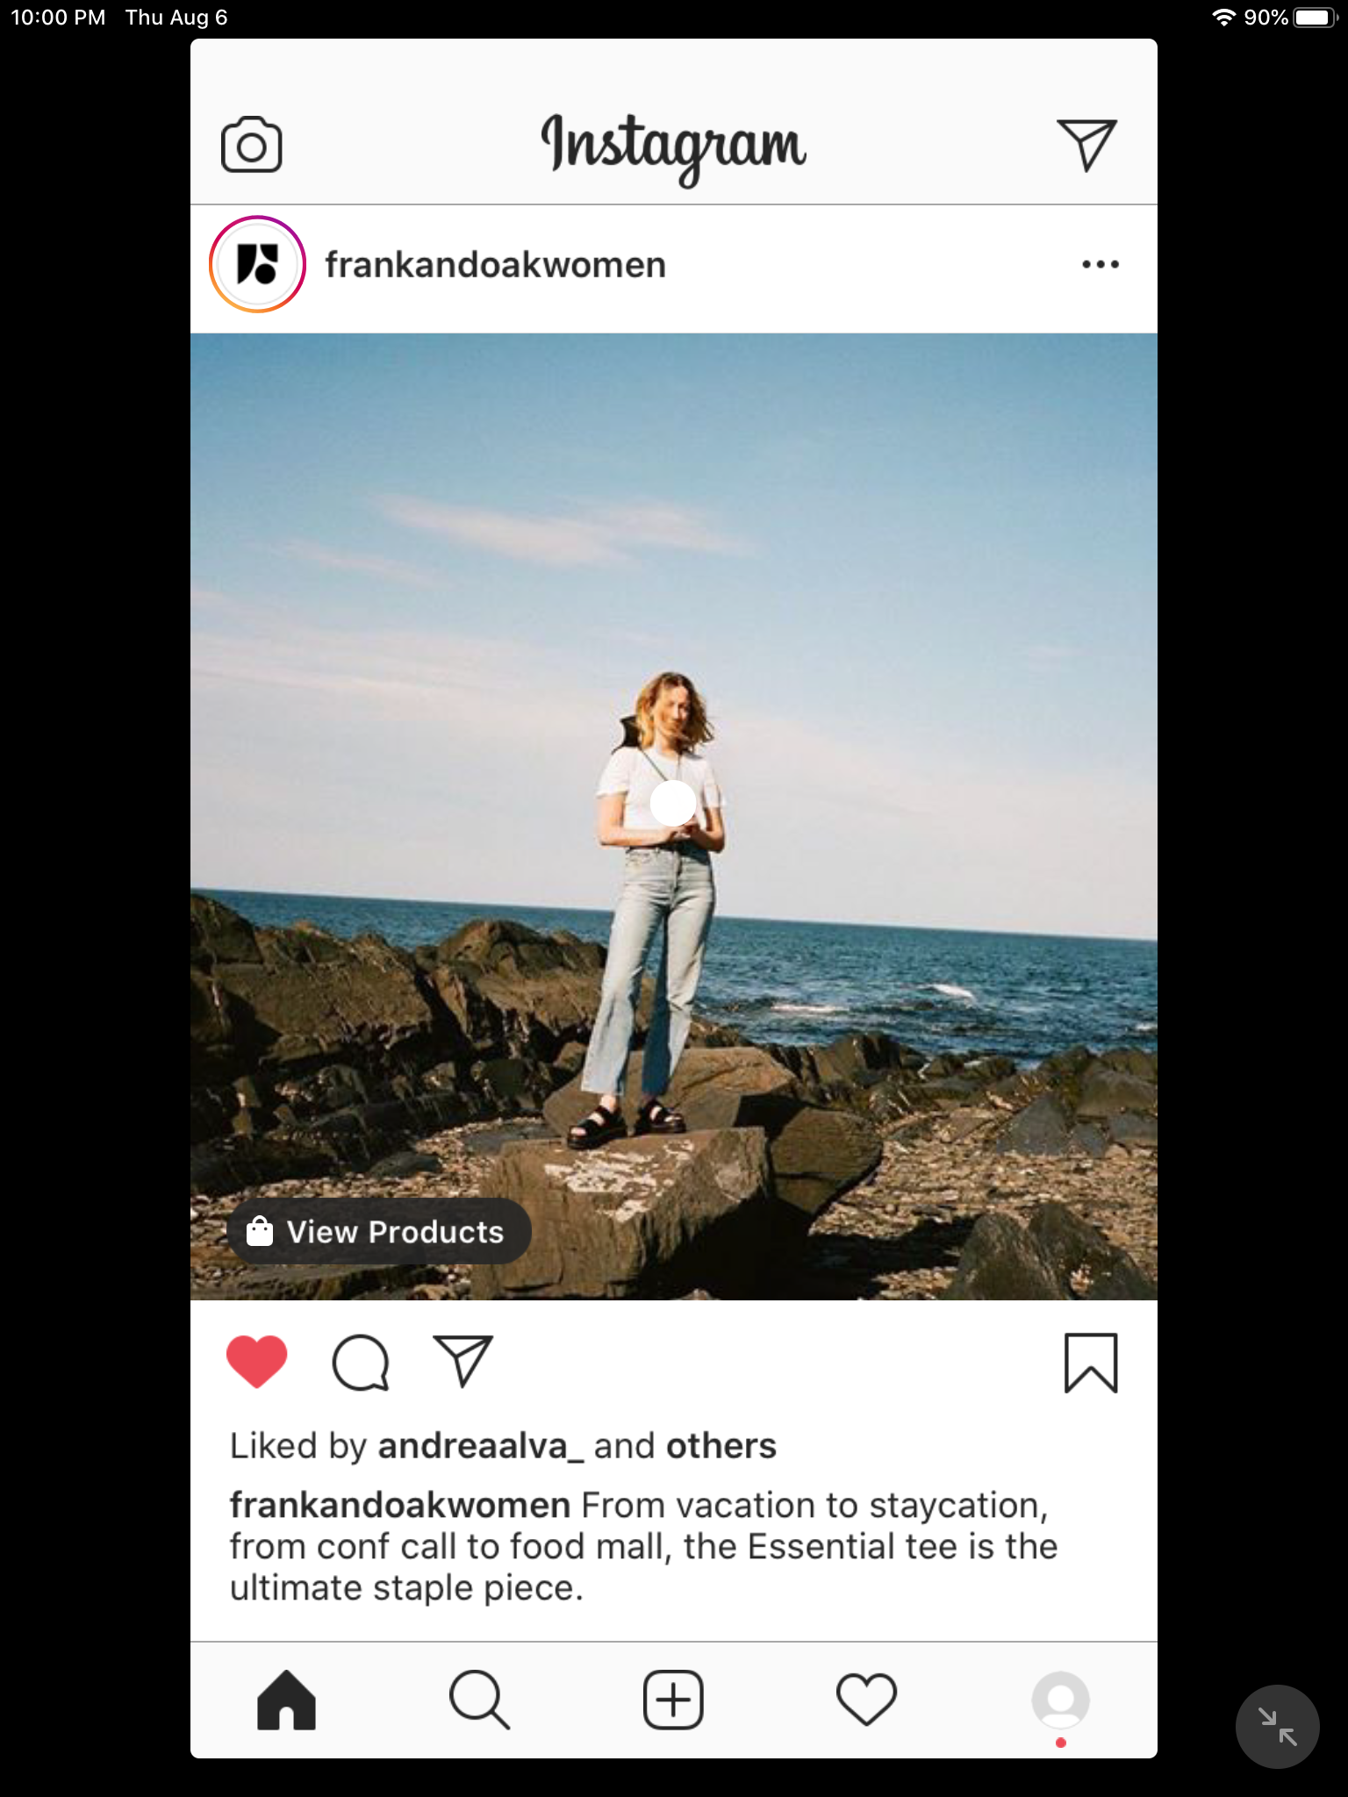This screenshot has width=1348, height=1797.
Task: Exit full screen with shrink arrows button
Action: 1277,1726
